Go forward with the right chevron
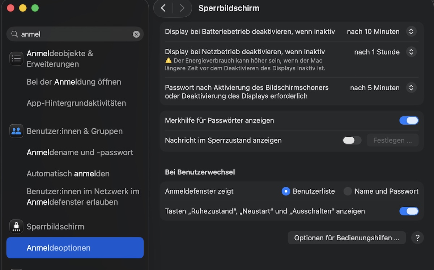434x270 pixels. coord(182,8)
